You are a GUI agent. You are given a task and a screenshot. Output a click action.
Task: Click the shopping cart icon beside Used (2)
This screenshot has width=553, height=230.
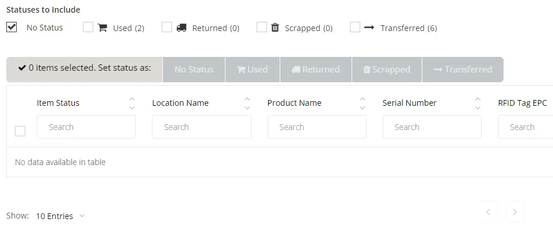102,28
